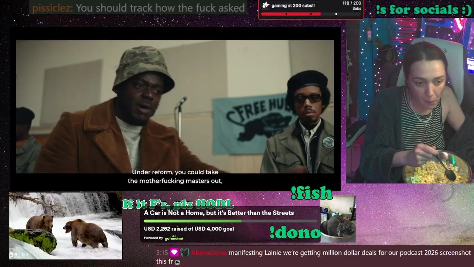Click the gofundme logo
Image resolution: width=474 pixels, height=267 pixels.
(x=174, y=238)
